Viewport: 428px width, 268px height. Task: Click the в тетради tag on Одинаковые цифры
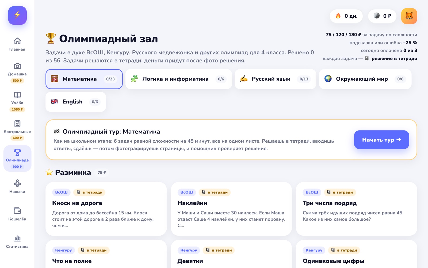tap(344, 250)
